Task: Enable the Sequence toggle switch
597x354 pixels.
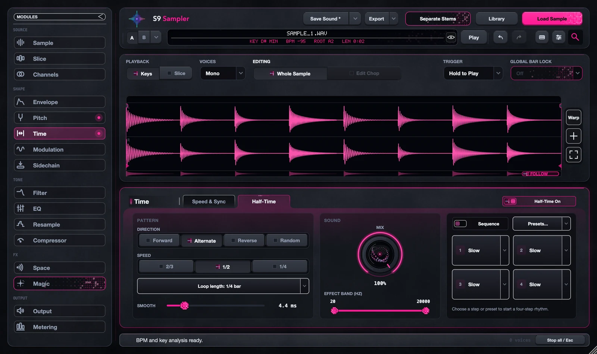Action: click(x=460, y=224)
